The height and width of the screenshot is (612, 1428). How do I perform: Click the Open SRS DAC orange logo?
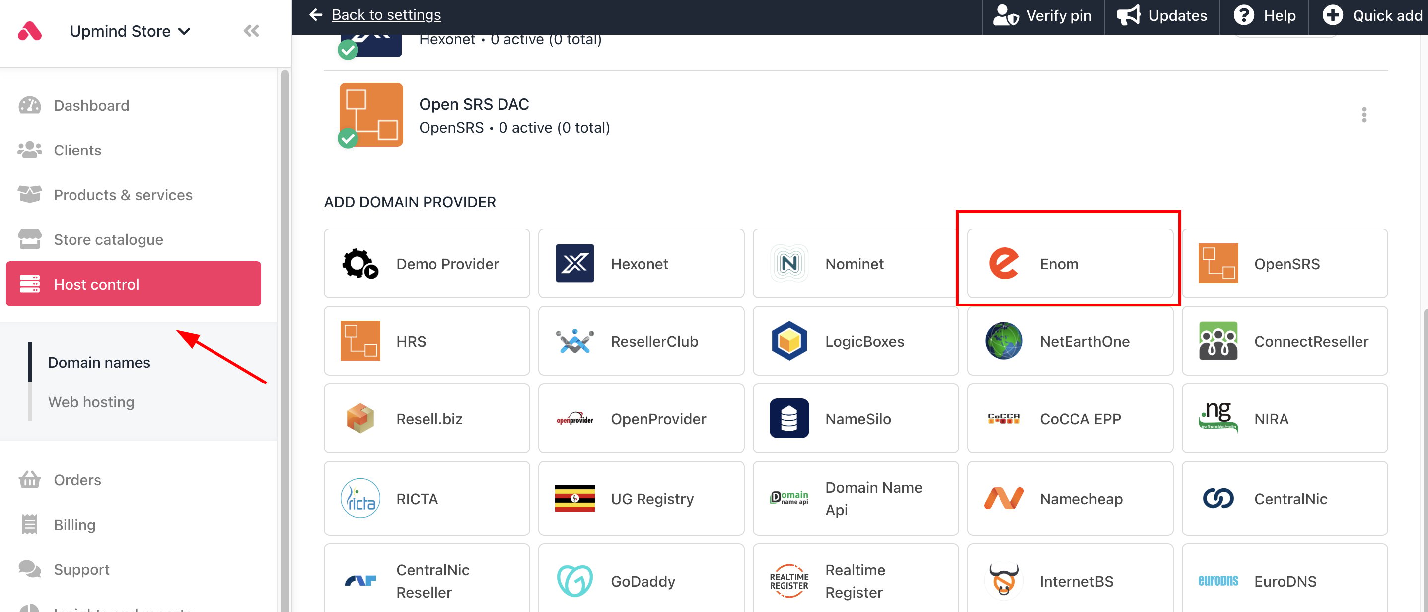coord(371,115)
